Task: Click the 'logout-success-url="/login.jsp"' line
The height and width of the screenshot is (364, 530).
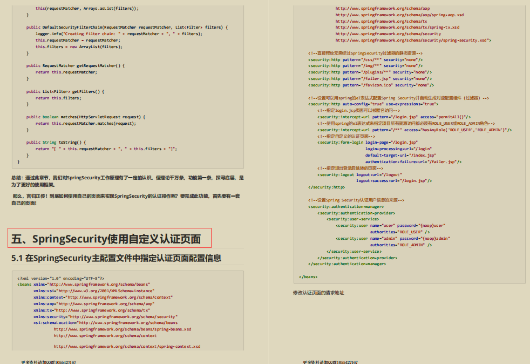Action: [394, 181]
